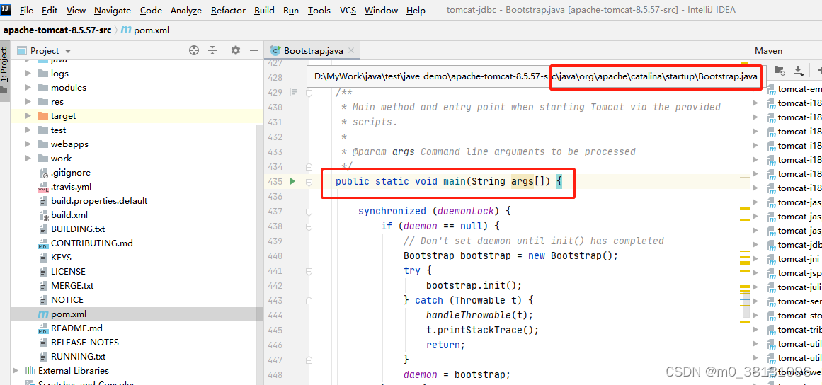The width and height of the screenshot is (822, 385).
Task: Click the .gitignore file icon
Action: [x=43, y=173]
